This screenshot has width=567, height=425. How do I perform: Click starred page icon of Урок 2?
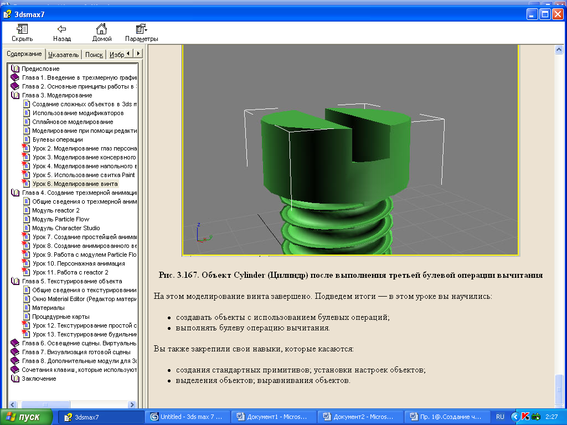coord(26,148)
